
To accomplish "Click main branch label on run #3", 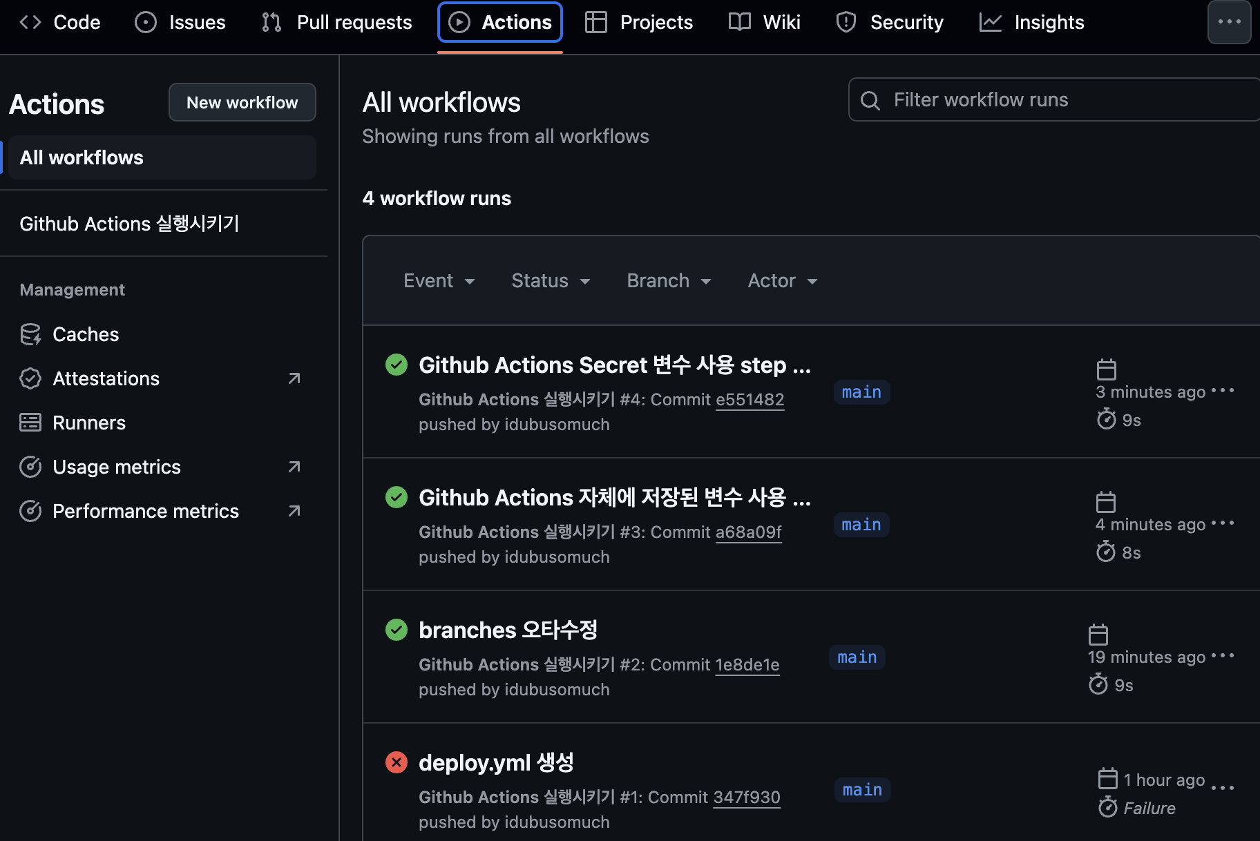I will [x=861, y=525].
